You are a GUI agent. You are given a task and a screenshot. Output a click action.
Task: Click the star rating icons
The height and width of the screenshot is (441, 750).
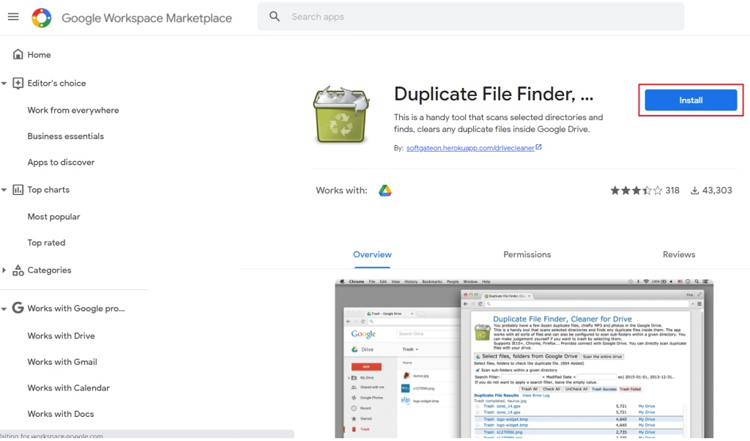[636, 190]
